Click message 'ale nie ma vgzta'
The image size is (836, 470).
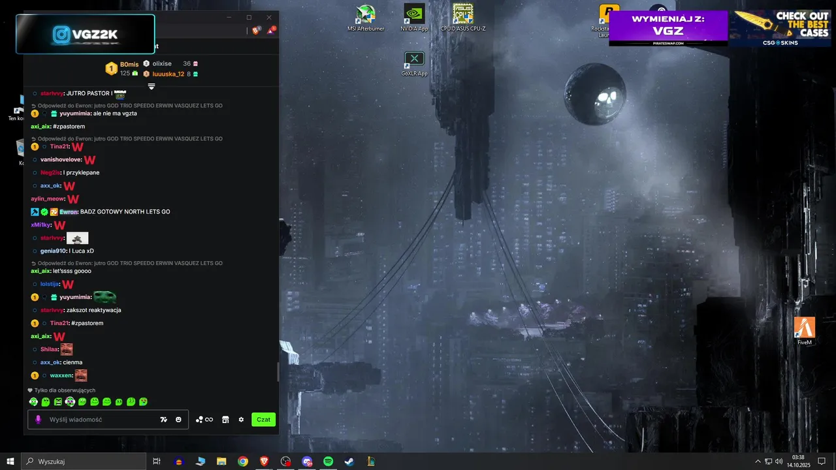[115, 113]
